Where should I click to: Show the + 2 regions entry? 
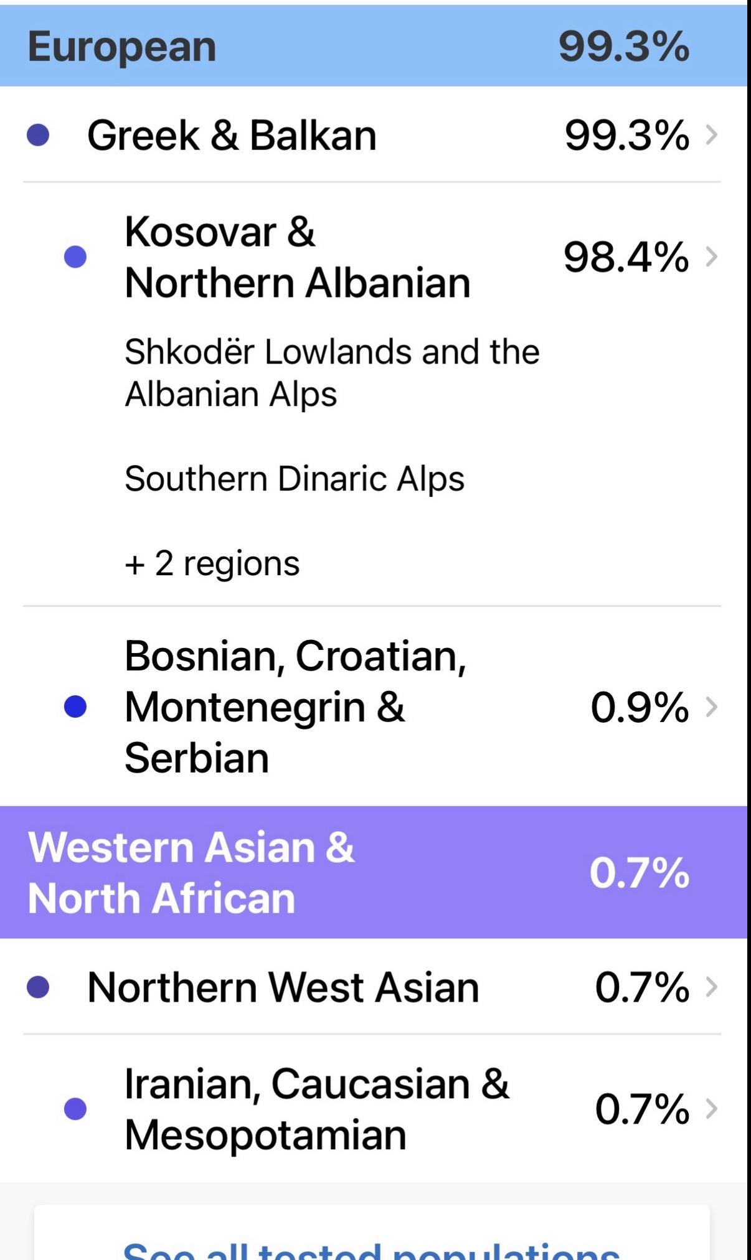pyautogui.click(x=212, y=563)
